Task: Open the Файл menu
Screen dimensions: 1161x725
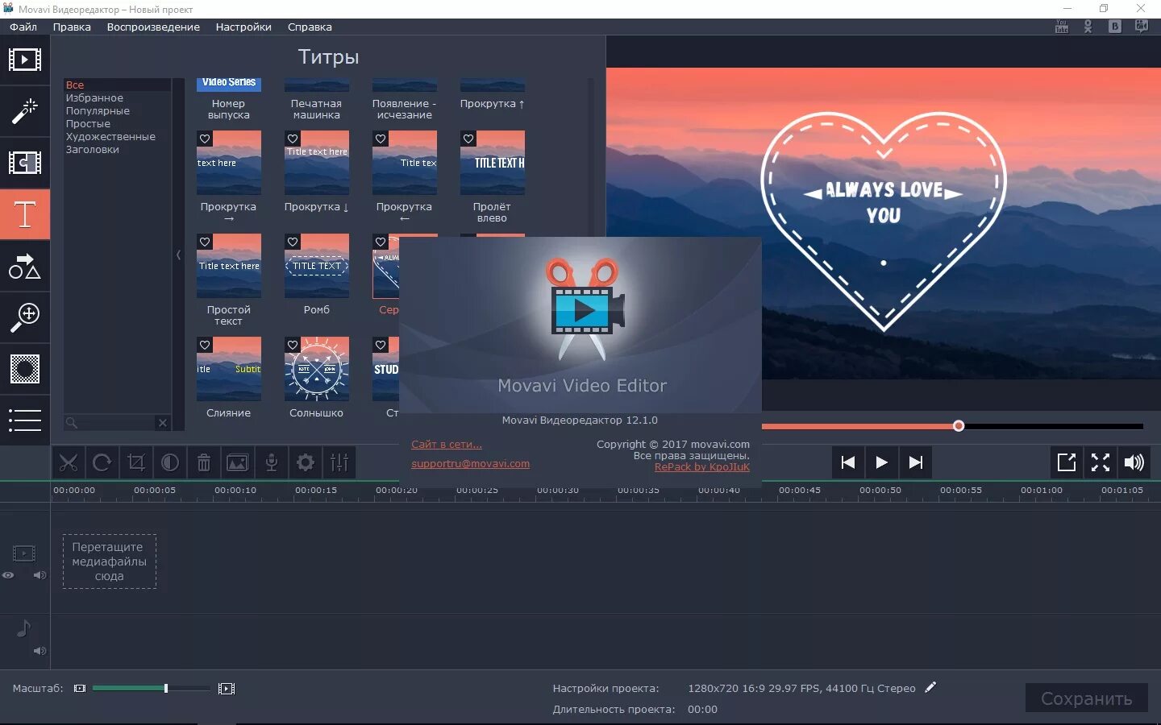Action: click(23, 27)
